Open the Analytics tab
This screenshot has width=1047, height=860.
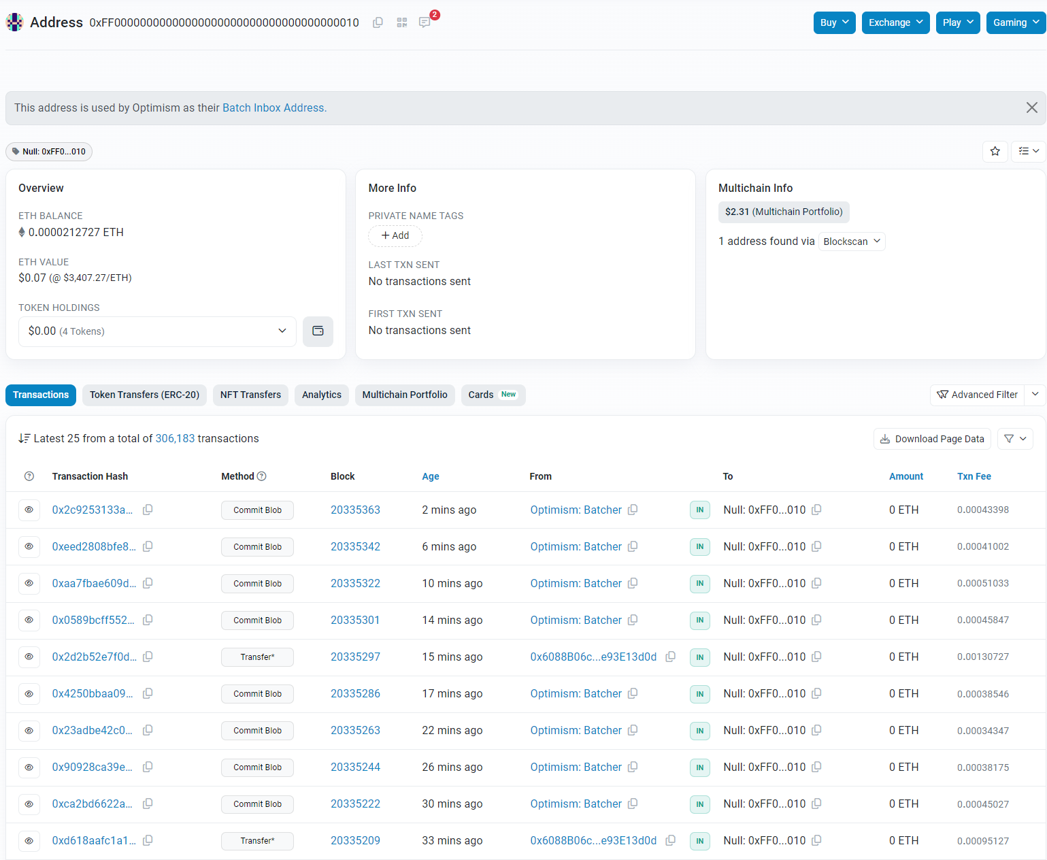tap(322, 395)
